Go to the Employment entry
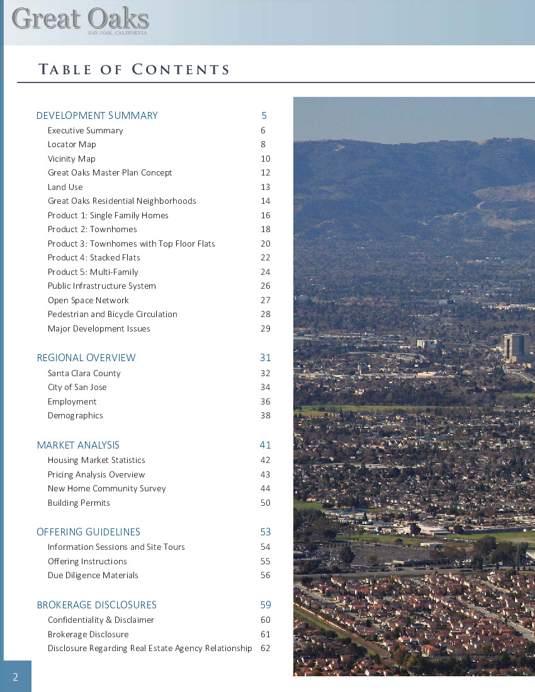This screenshot has width=535, height=692. (x=72, y=401)
